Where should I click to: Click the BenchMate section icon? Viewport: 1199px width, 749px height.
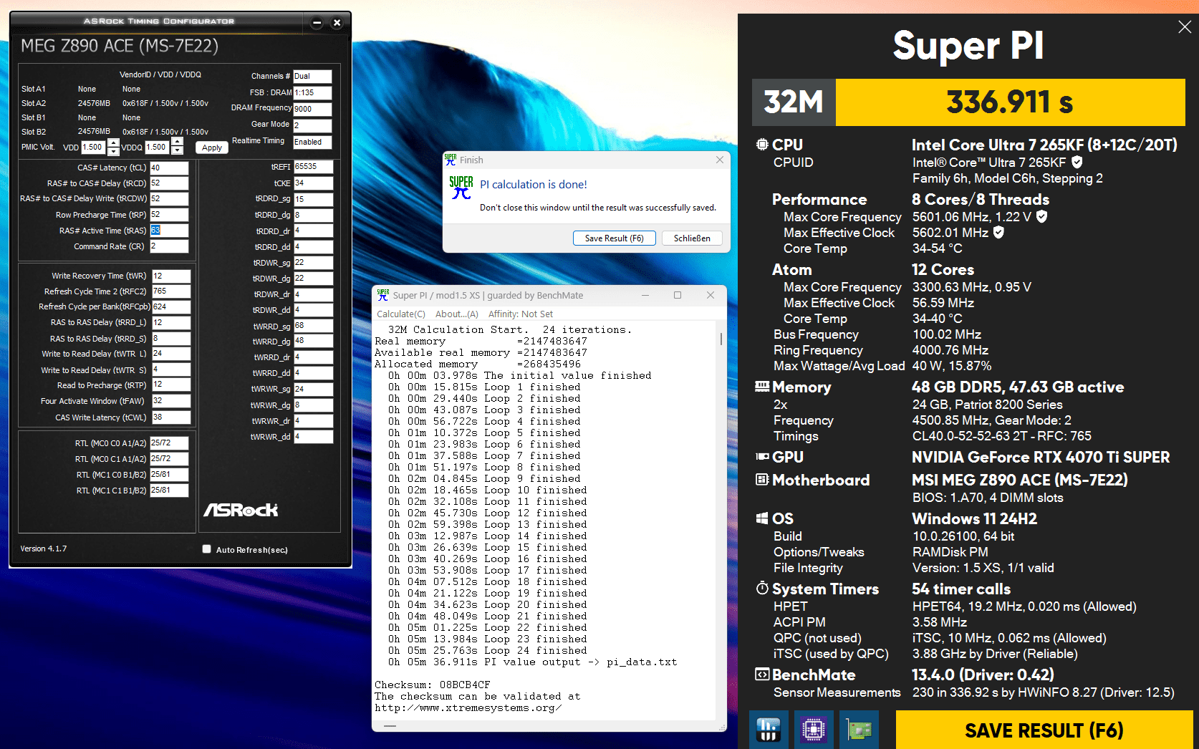762,675
